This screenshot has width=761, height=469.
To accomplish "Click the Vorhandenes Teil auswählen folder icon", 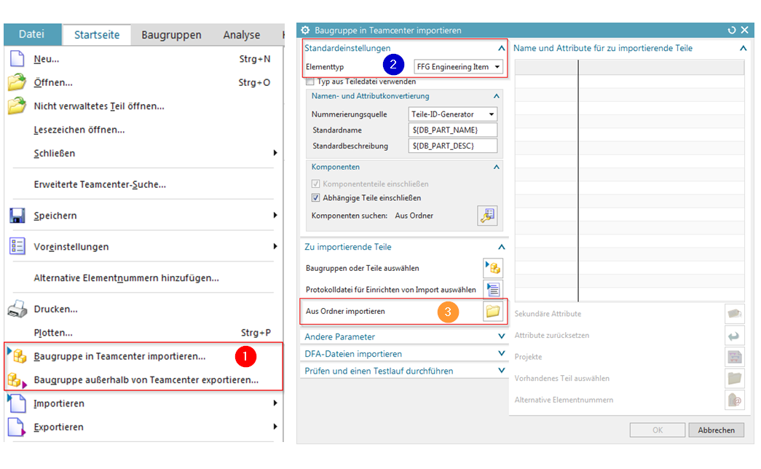I will [734, 378].
